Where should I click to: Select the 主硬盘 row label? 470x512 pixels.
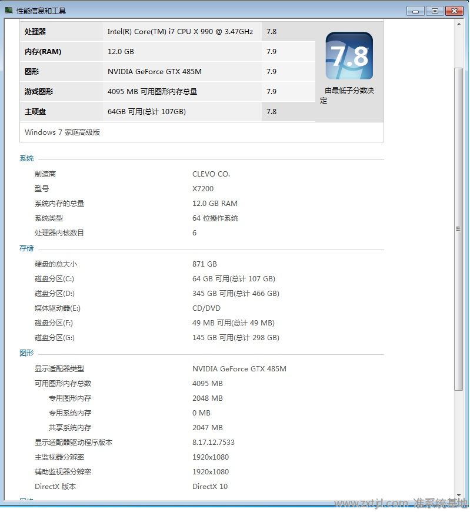pyautogui.click(x=35, y=112)
